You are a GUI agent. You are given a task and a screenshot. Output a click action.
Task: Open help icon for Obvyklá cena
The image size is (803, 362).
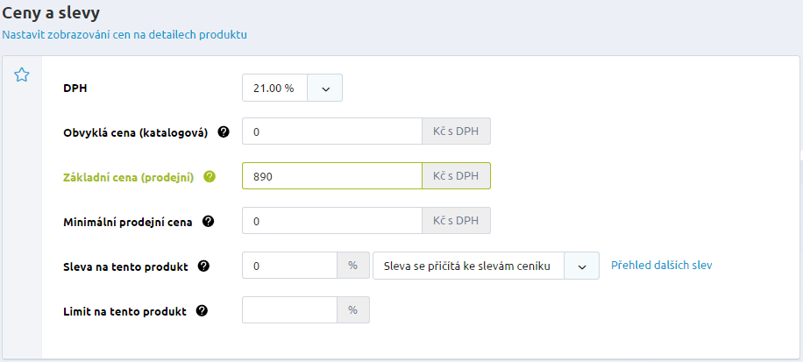click(224, 132)
